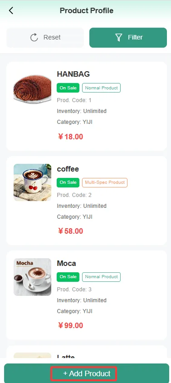Image resolution: width=171 pixels, height=383 pixels.
Task: Select the coffee product title
Action: tap(68, 169)
